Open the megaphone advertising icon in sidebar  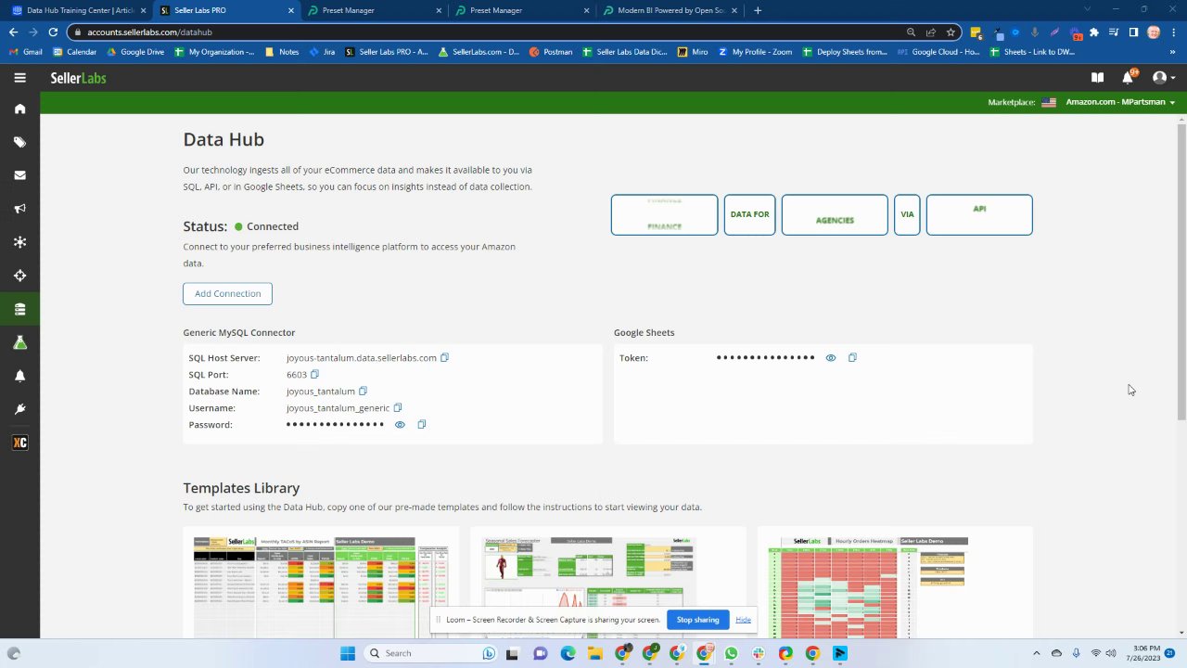point(19,209)
